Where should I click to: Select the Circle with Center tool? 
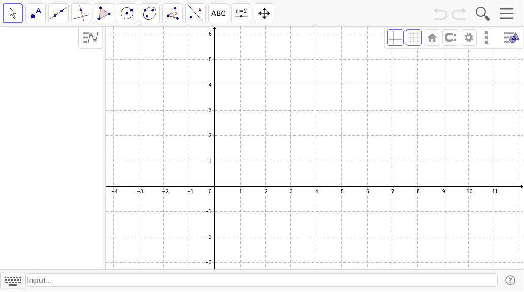click(127, 13)
